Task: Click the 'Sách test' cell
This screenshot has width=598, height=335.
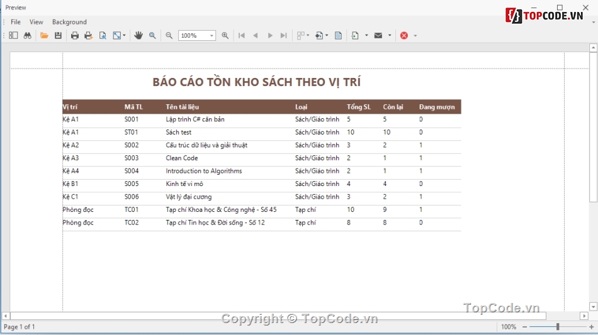Action: coord(179,133)
